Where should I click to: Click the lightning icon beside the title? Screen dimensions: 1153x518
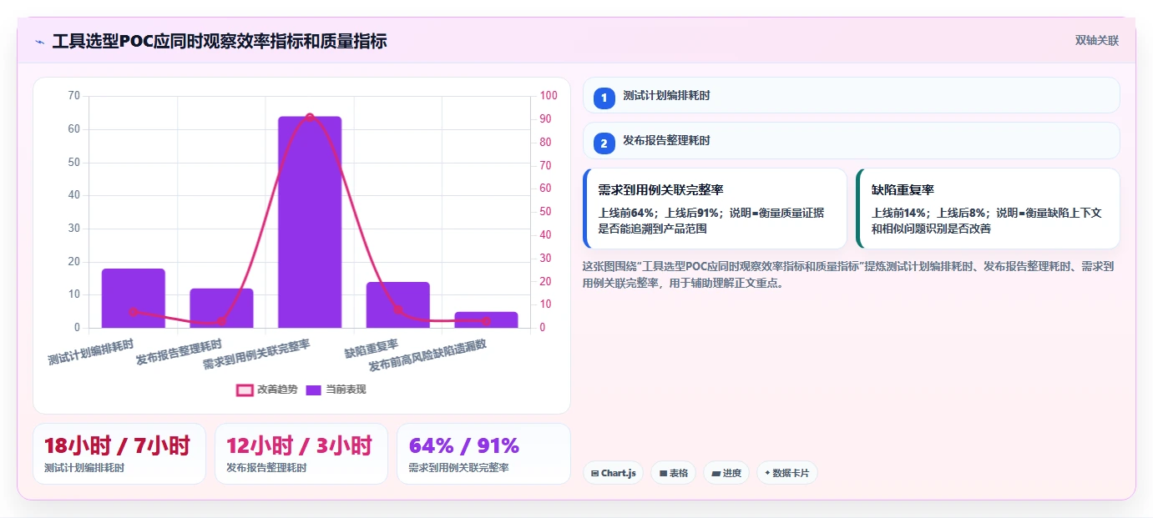point(39,42)
